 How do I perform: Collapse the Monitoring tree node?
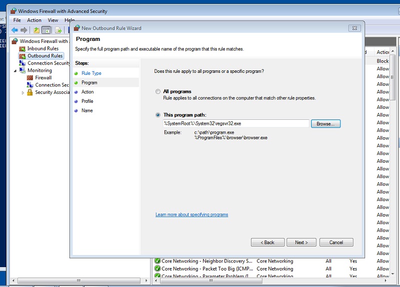15,71
